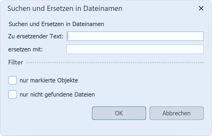212x136 pixels.
Task: Confirm with the OK button
Action: (119, 113)
